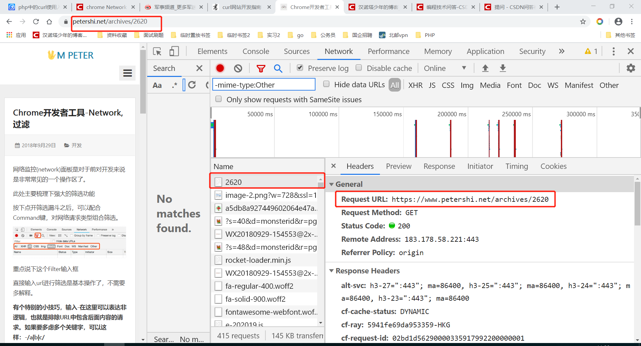641x346 pixels.
Task: Click inside the -mime-type:Other filter field
Action: (264, 85)
